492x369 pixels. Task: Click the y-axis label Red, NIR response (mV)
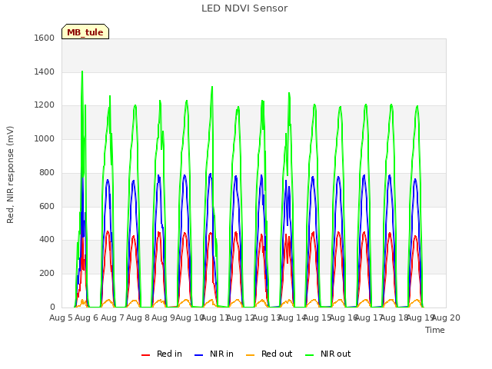[10, 175]
